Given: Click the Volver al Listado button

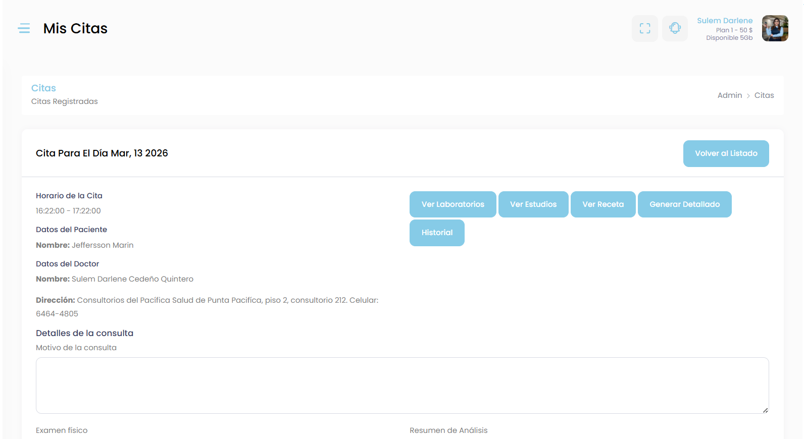Looking at the screenshot, I should [x=726, y=153].
